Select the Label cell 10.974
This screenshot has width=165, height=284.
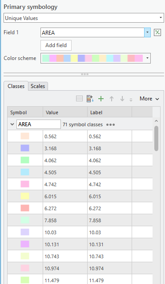pos(109,268)
